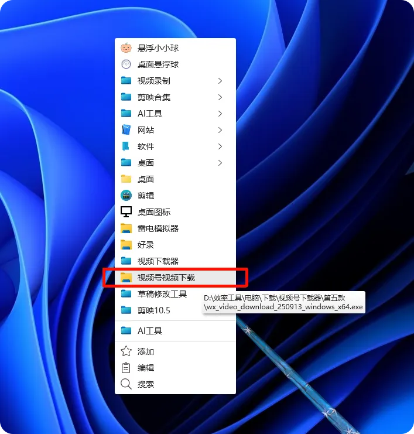Click the folder icon for 视频录制
414x434 pixels.
click(126, 81)
